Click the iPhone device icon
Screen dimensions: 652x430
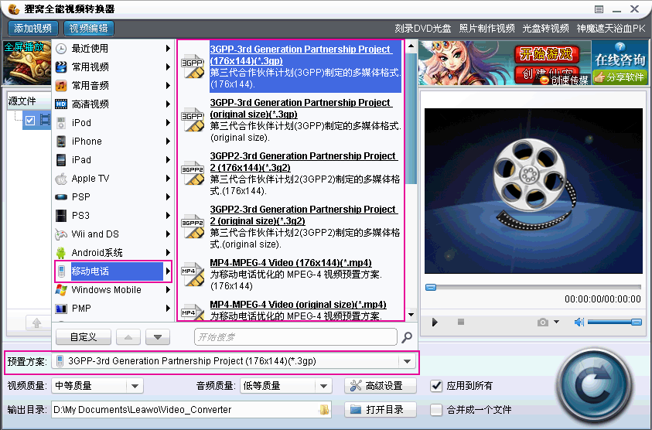coord(61,142)
